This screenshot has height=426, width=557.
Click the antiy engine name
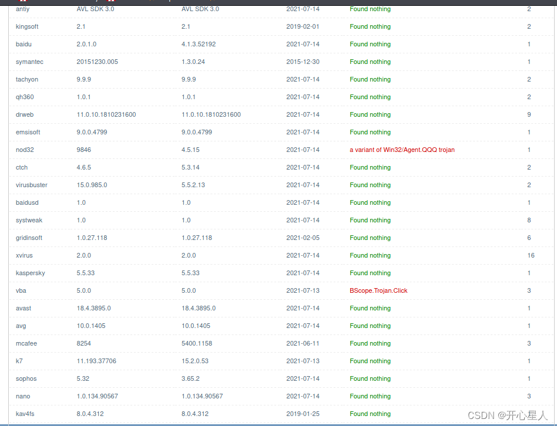22,9
